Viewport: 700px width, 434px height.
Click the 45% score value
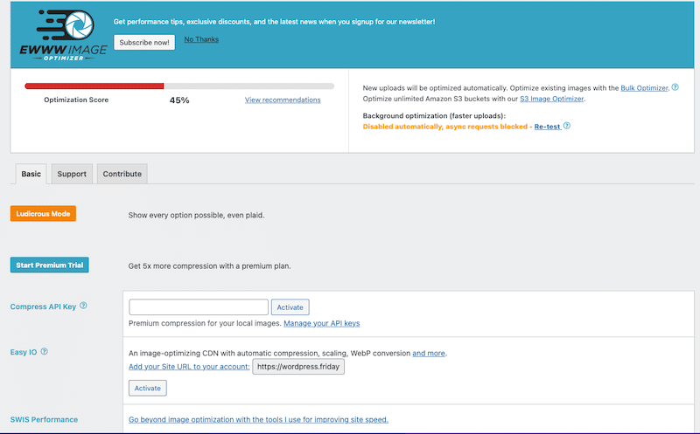tap(179, 100)
